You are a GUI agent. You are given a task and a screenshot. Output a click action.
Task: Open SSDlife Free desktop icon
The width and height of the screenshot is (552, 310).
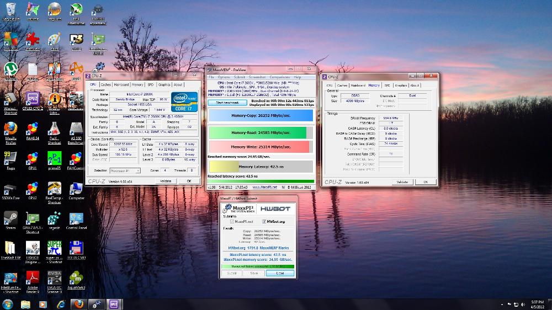pos(11,190)
